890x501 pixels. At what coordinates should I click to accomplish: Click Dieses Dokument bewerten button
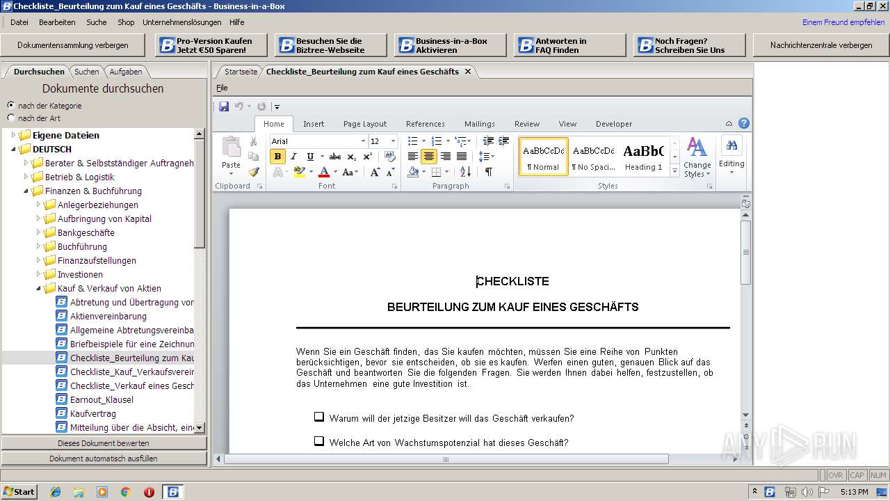(x=104, y=443)
